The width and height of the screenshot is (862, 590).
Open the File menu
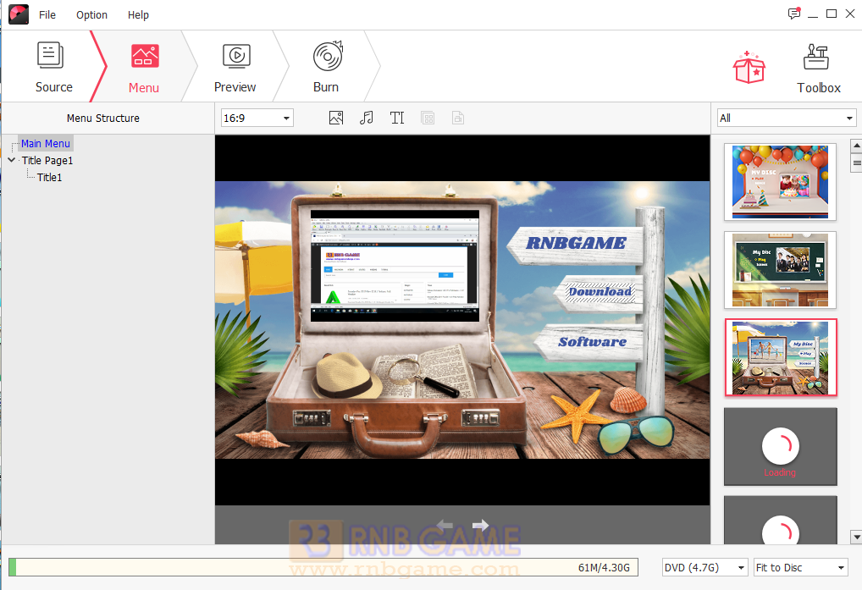[47, 15]
